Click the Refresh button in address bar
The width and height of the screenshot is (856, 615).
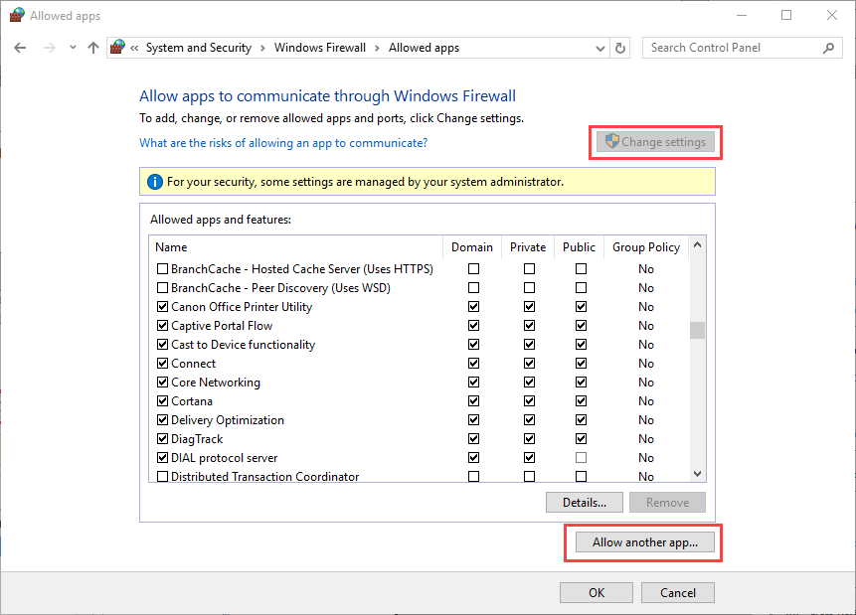coord(621,48)
